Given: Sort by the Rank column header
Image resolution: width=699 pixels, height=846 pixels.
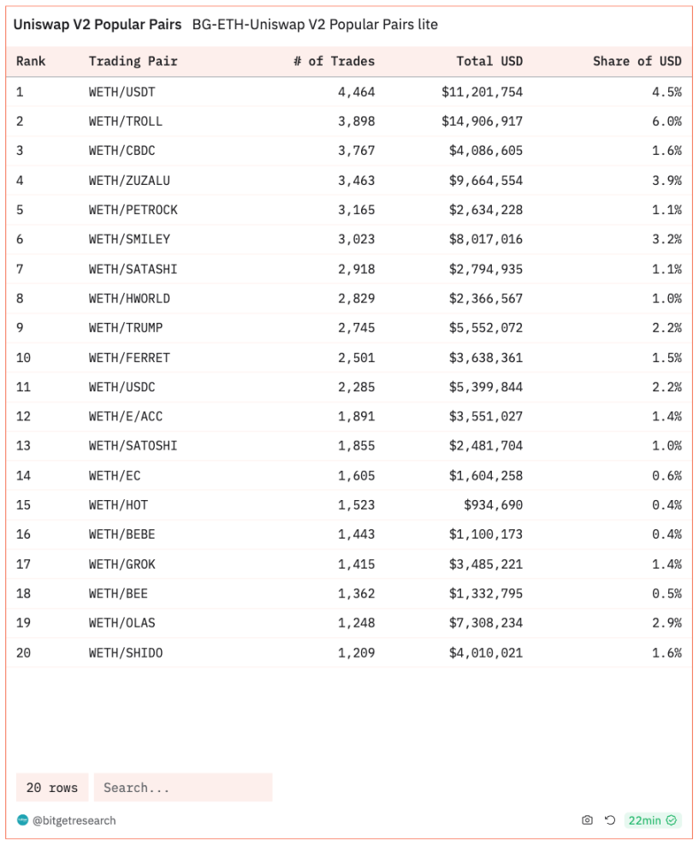Looking at the screenshot, I should coord(31,61).
